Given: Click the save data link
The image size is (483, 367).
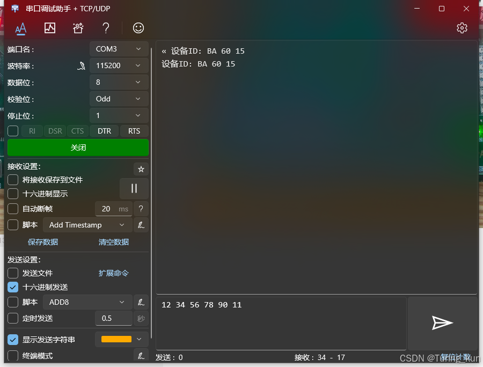Looking at the screenshot, I should click(43, 242).
